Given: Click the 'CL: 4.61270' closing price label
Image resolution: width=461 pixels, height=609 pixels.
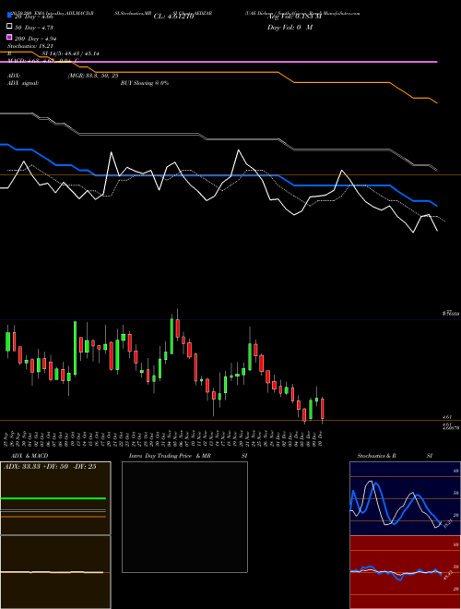Looking at the screenshot, I should tap(173, 17).
